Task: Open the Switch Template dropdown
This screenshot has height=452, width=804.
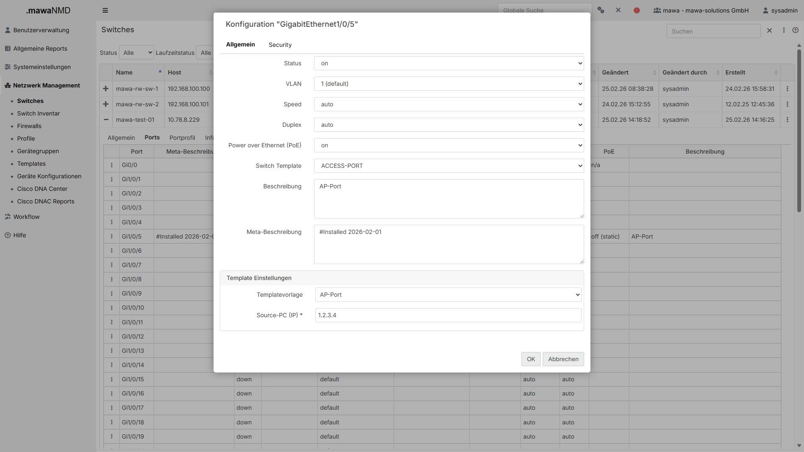Action: click(448, 166)
